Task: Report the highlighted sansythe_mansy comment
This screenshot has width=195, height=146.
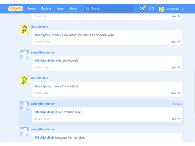Action: click(x=178, y=104)
